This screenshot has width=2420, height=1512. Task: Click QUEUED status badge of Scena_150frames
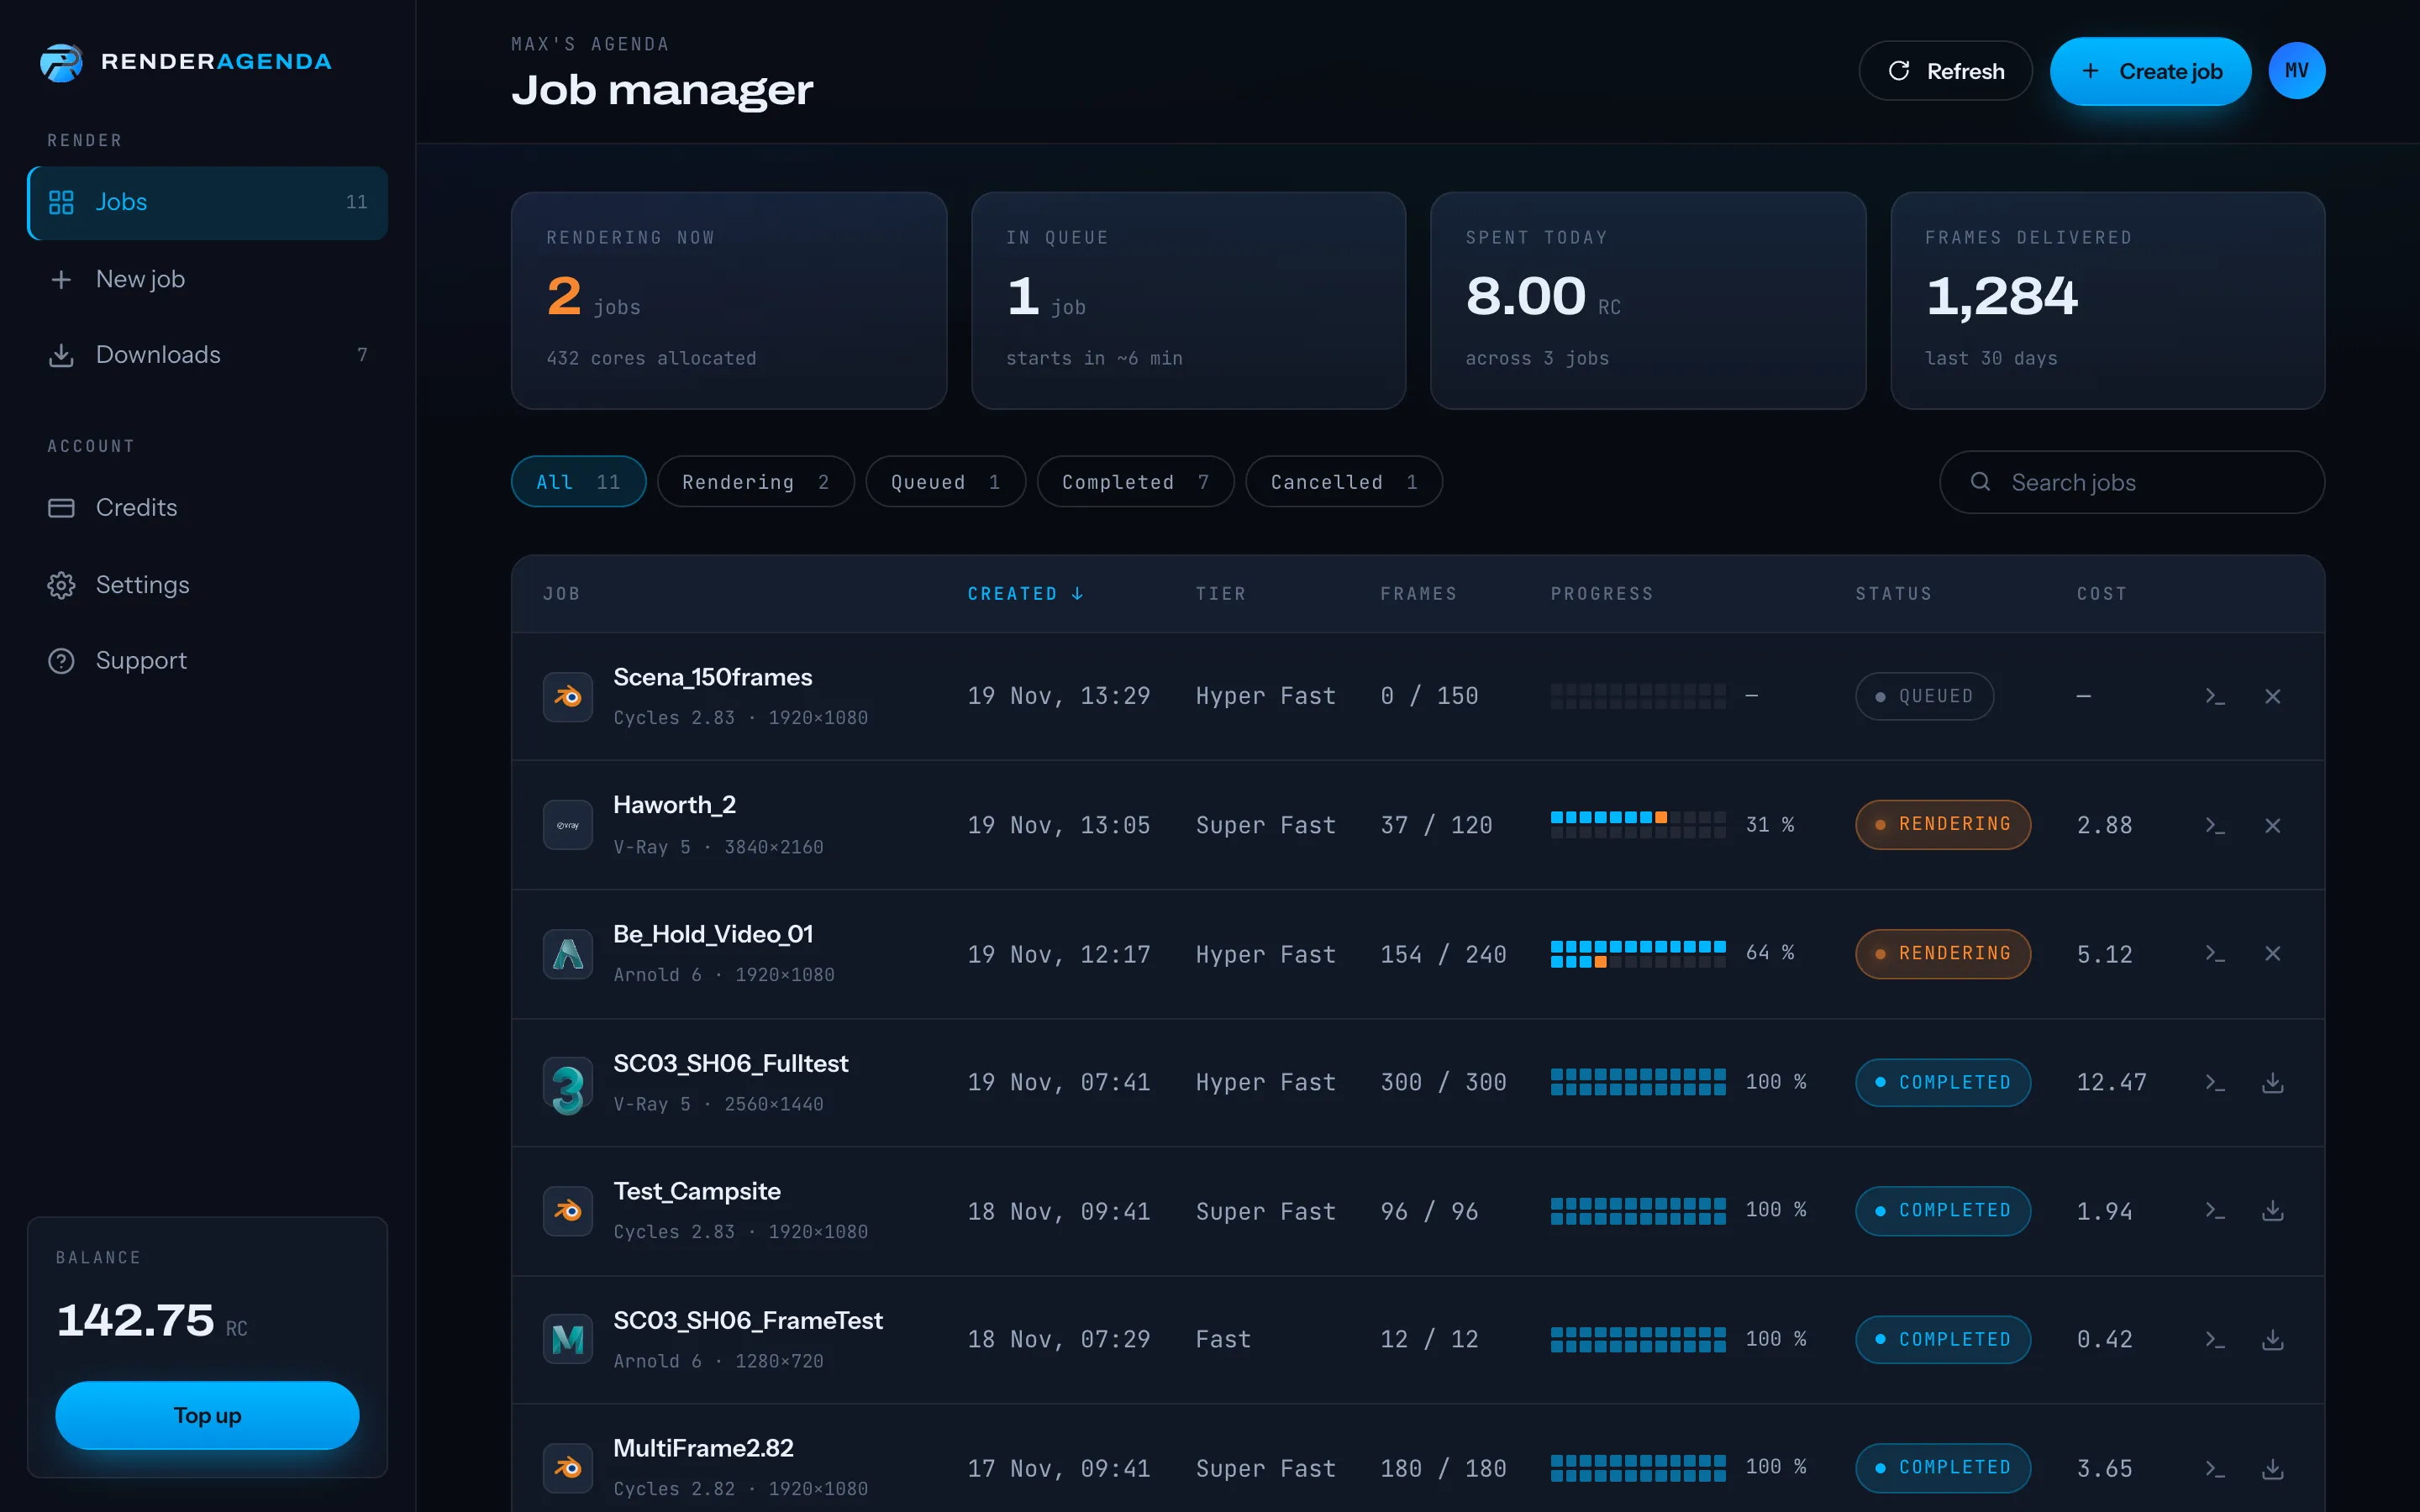click(1924, 696)
